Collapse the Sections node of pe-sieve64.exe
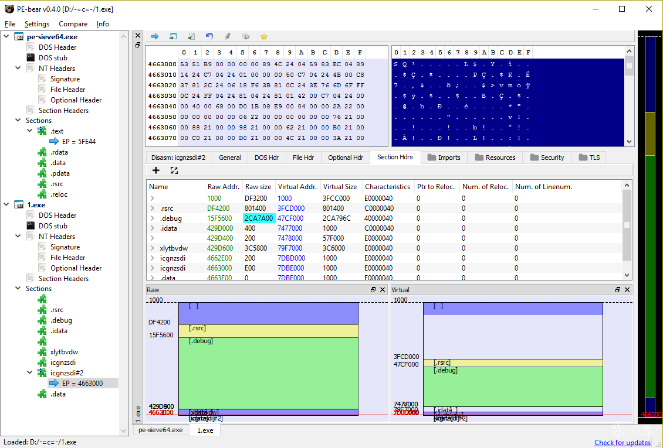Viewport: 663px width, 448px height. pyautogui.click(x=18, y=120)
